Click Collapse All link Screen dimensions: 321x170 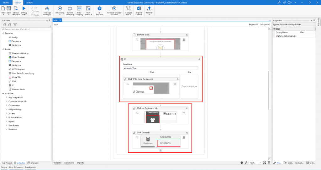click(x=265, y=24)
